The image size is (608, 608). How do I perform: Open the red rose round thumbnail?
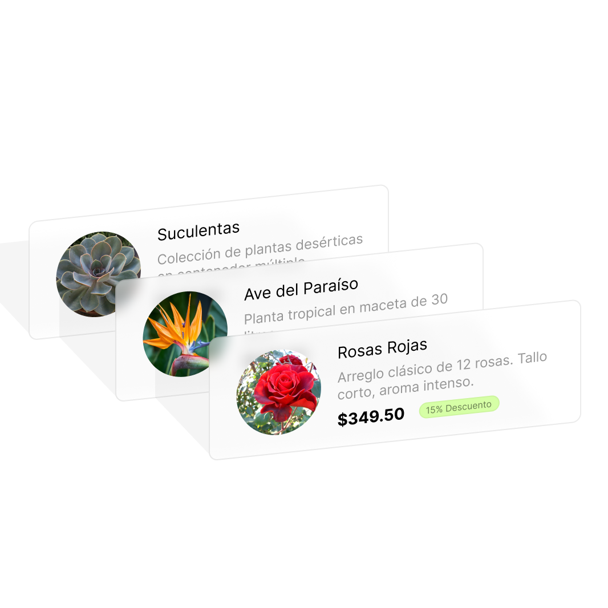pyautogui.click(x=279, y=392)
